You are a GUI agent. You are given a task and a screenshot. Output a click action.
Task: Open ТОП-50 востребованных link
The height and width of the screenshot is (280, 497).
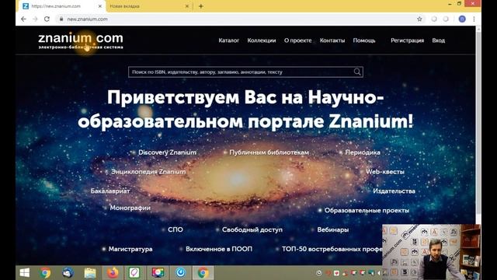tap(332, 249)
